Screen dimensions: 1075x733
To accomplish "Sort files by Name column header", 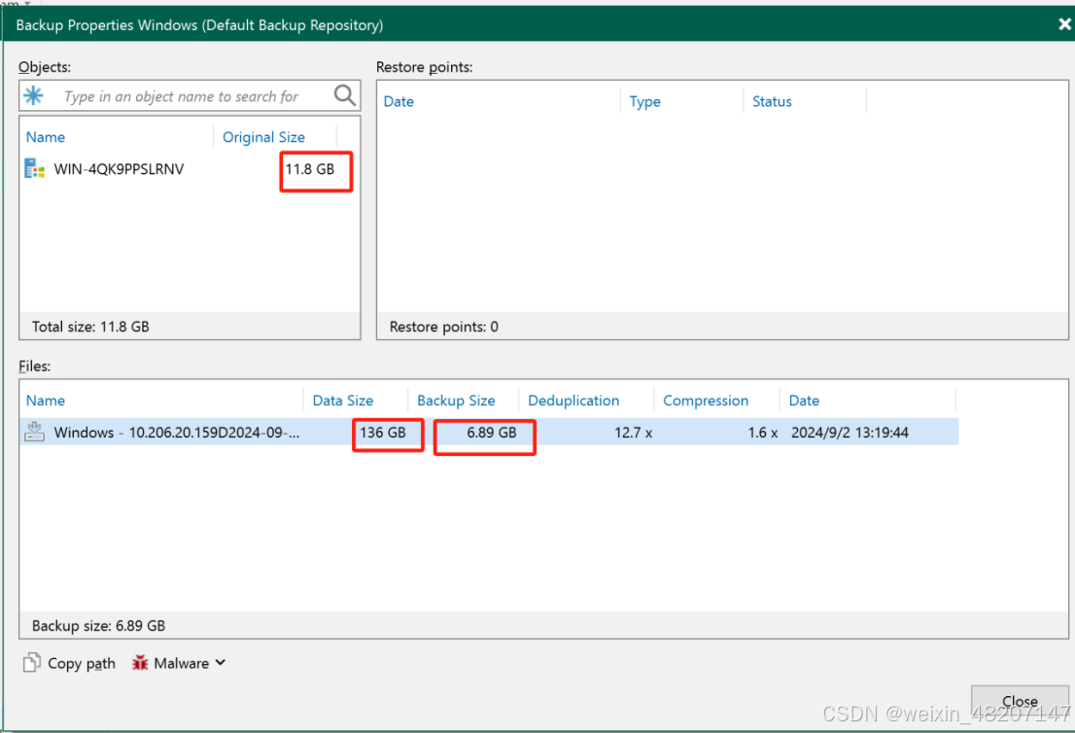I will point(46,401).
